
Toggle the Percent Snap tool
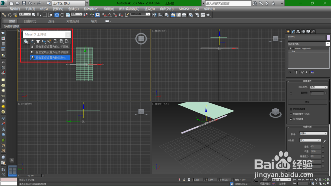115,15
